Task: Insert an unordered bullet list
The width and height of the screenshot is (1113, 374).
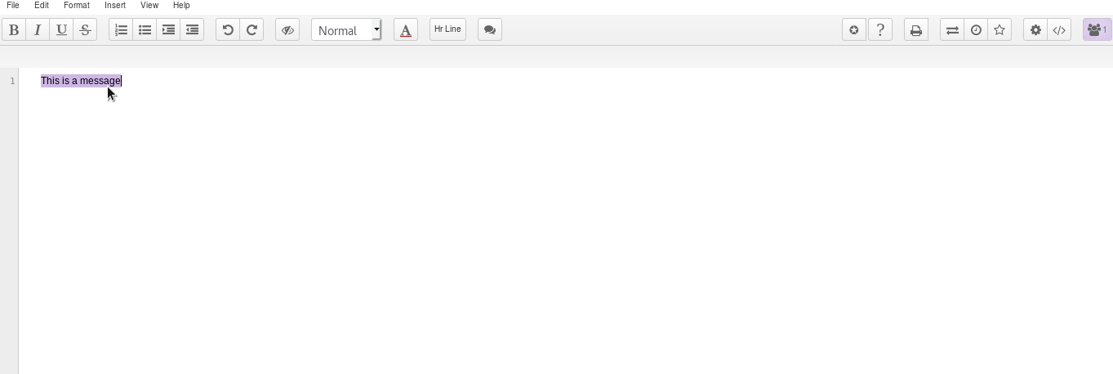Action: pyautogui.click(x=145, y=30)
